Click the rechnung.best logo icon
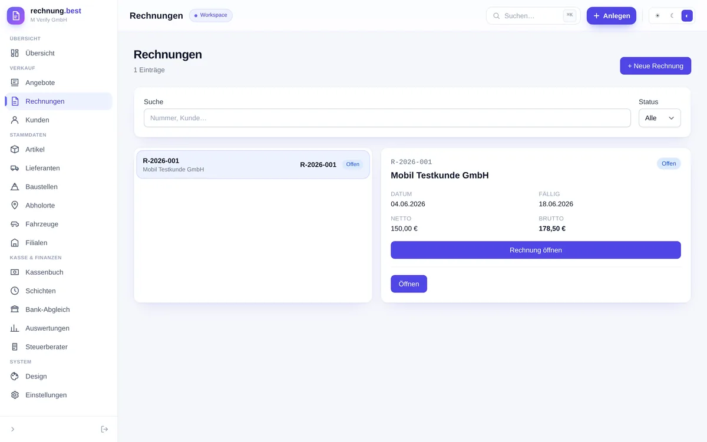 [16, 16]
